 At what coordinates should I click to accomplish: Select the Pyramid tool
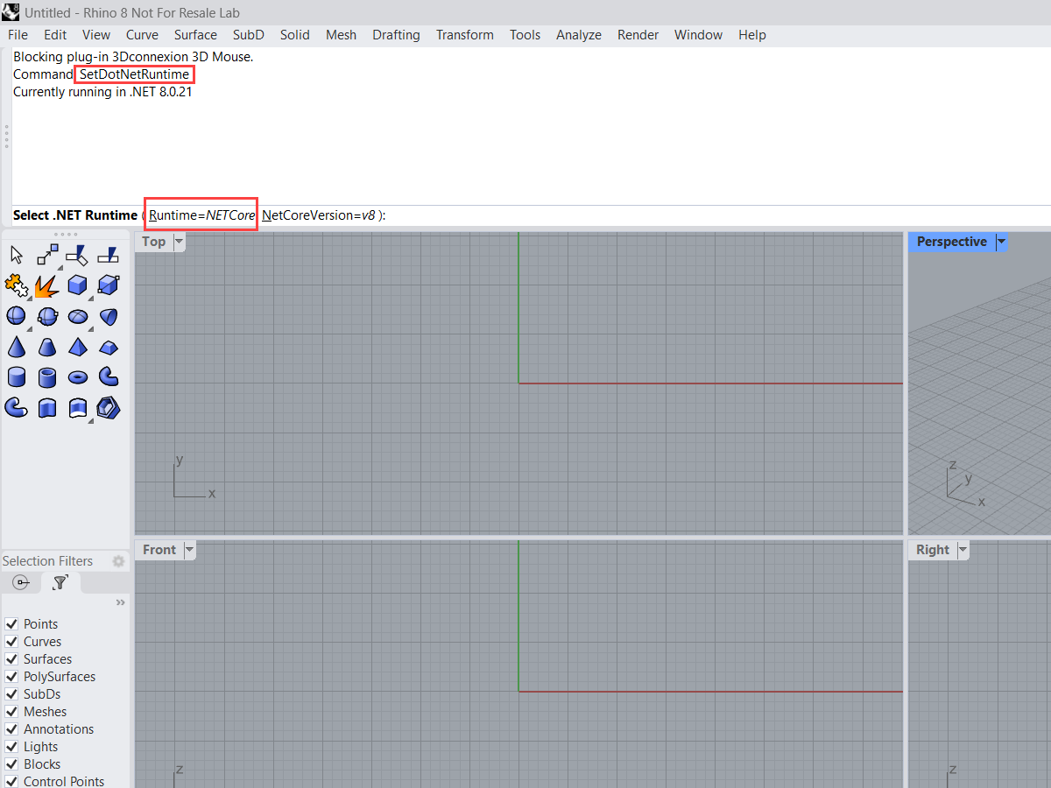point(78,347)
